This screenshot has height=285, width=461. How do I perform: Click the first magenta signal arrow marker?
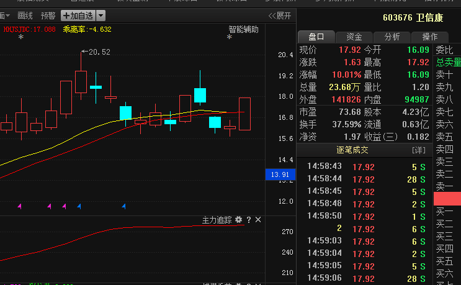tap(20, 206)
